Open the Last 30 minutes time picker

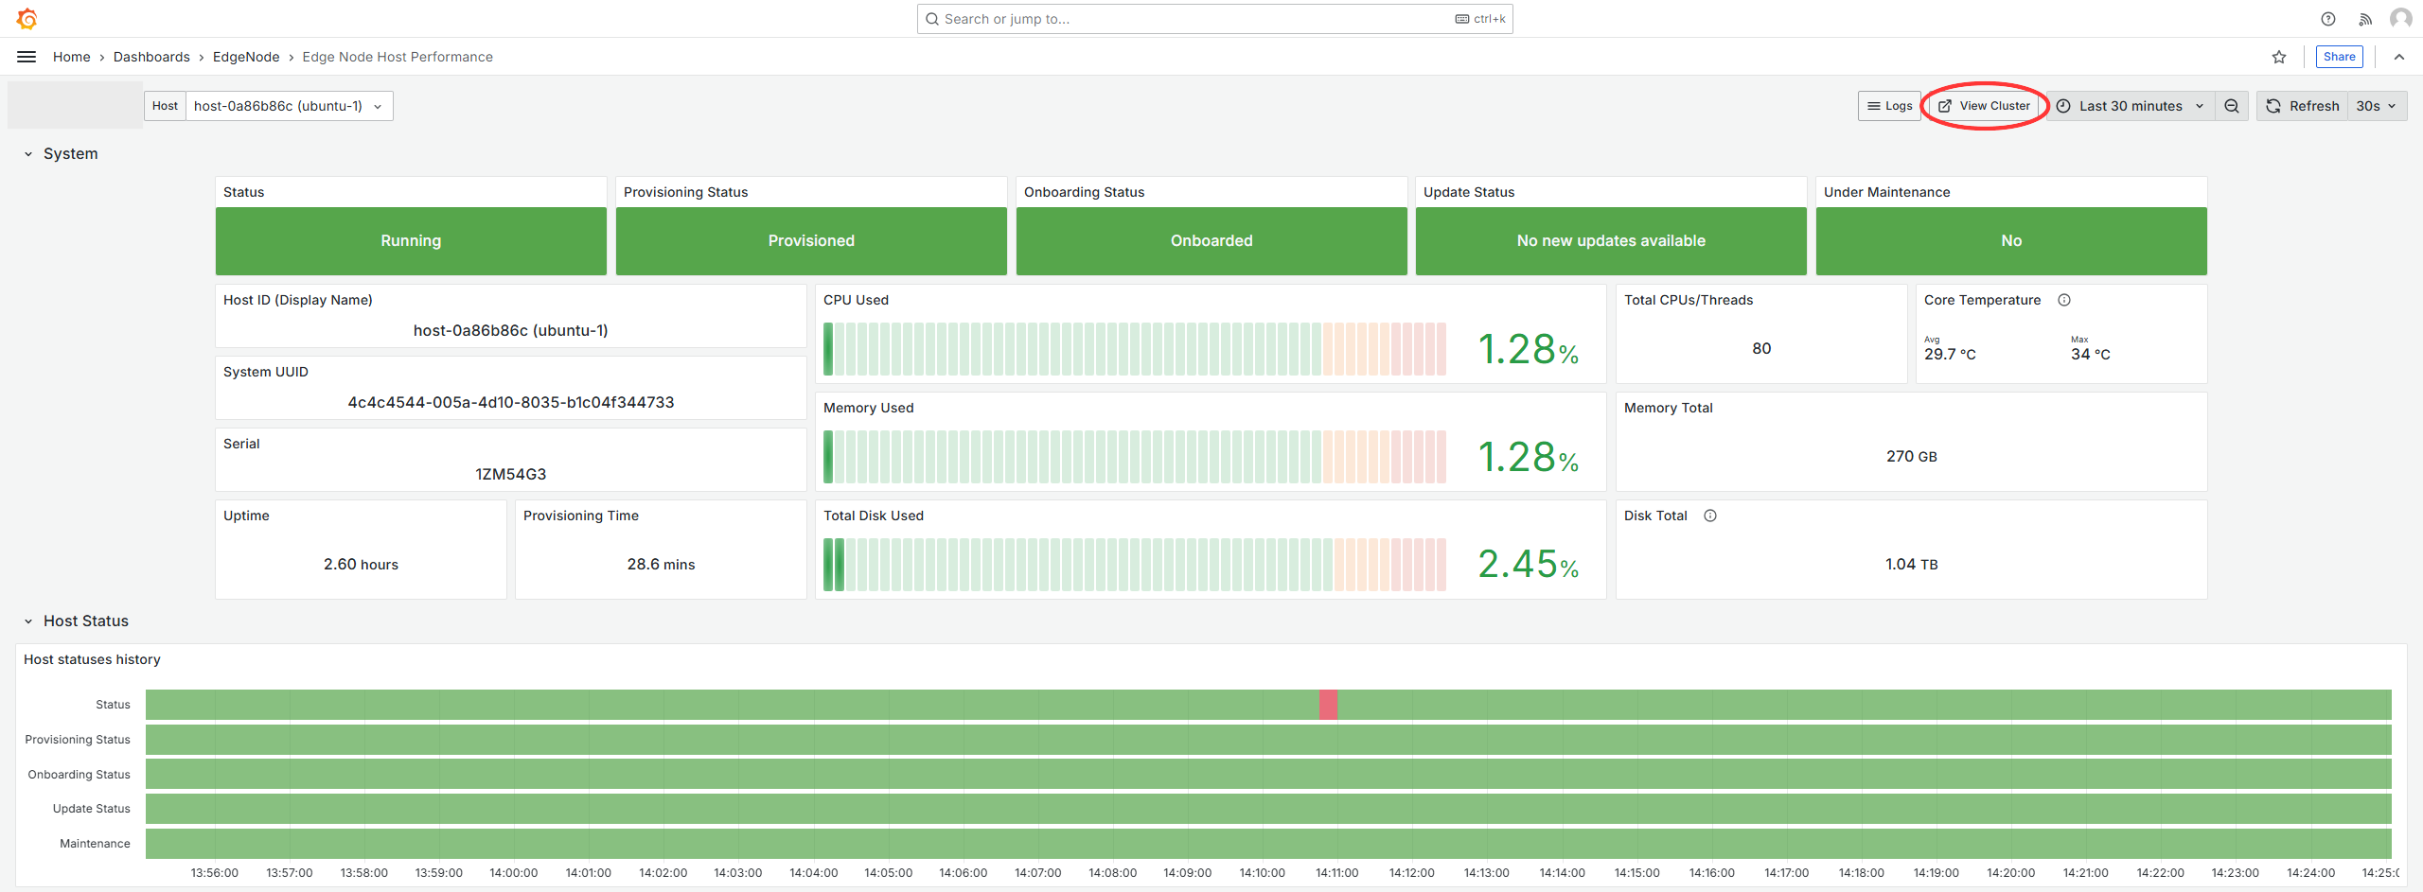[x=2131, y=106]
